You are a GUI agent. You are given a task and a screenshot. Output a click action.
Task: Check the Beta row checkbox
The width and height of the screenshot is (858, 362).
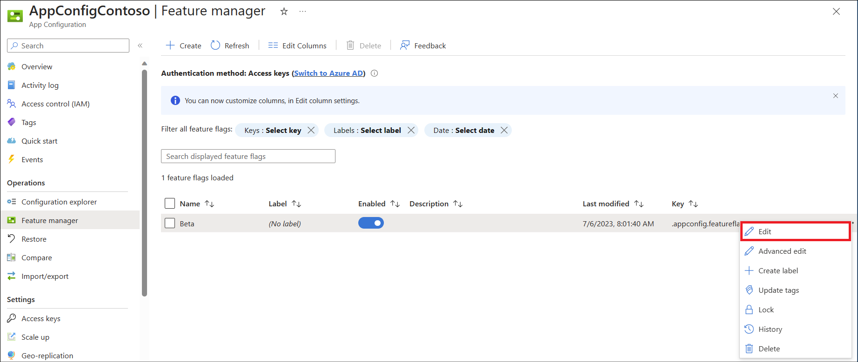pos(170,223)
